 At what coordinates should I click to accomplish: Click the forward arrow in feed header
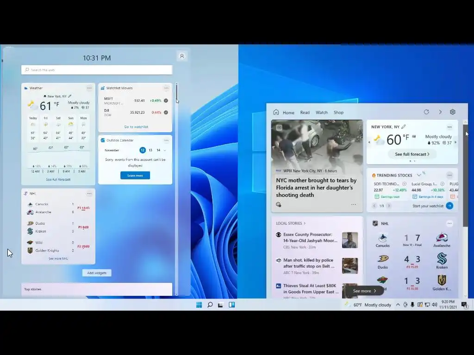point(440,112)
